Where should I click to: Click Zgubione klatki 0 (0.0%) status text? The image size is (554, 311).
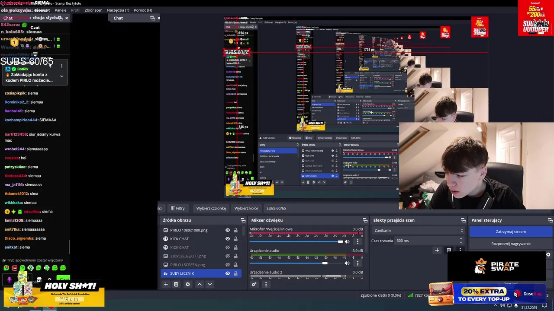coord(381,295)
